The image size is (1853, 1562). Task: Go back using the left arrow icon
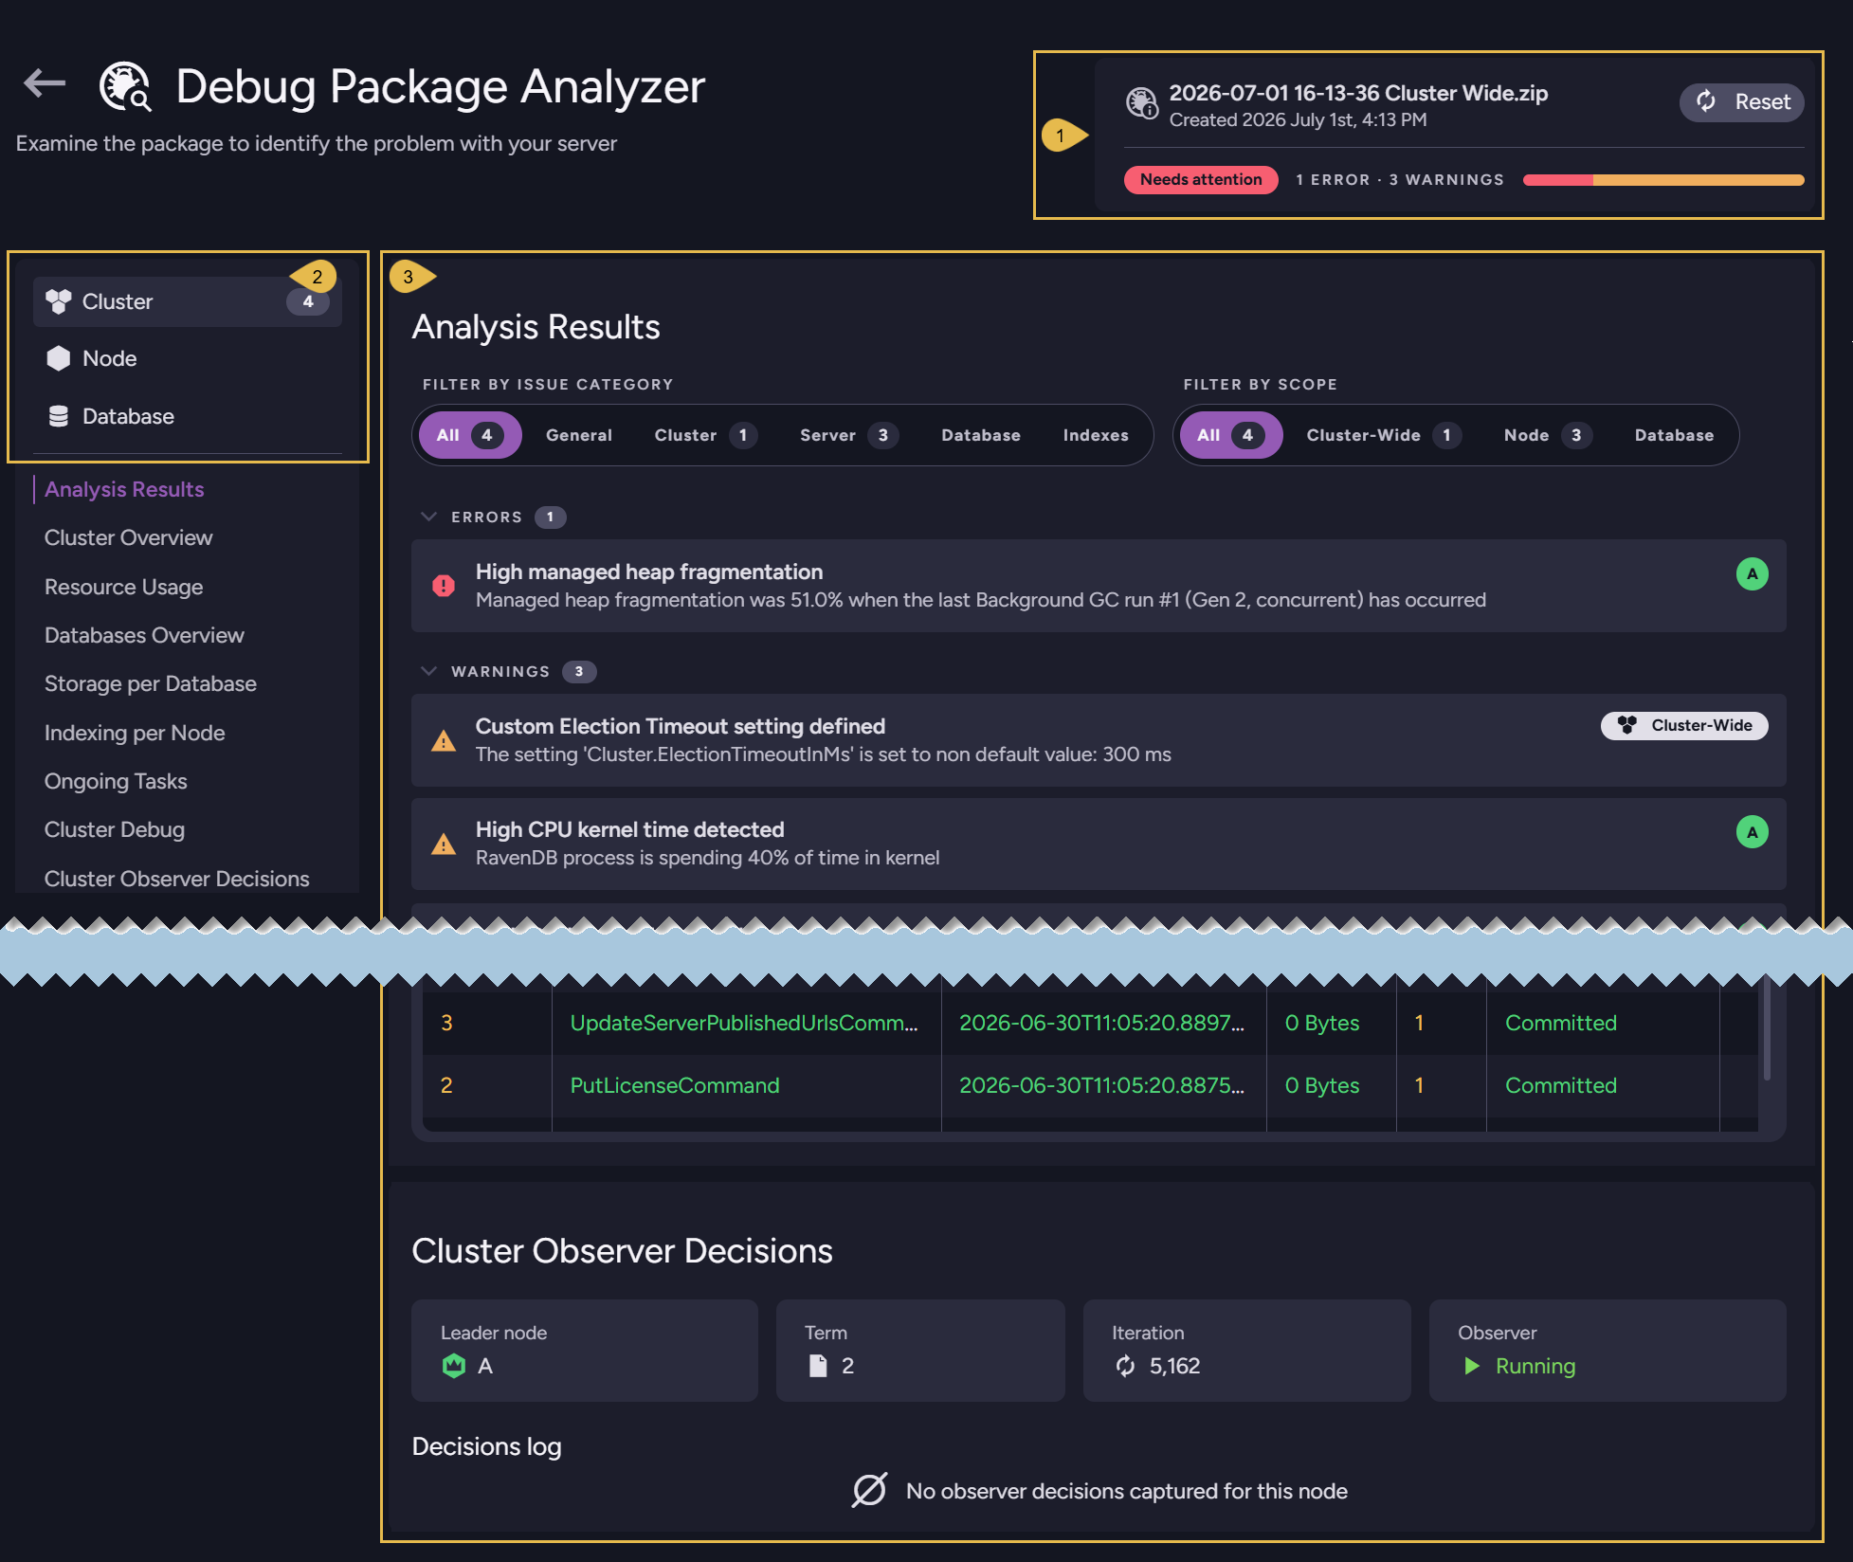45,83
